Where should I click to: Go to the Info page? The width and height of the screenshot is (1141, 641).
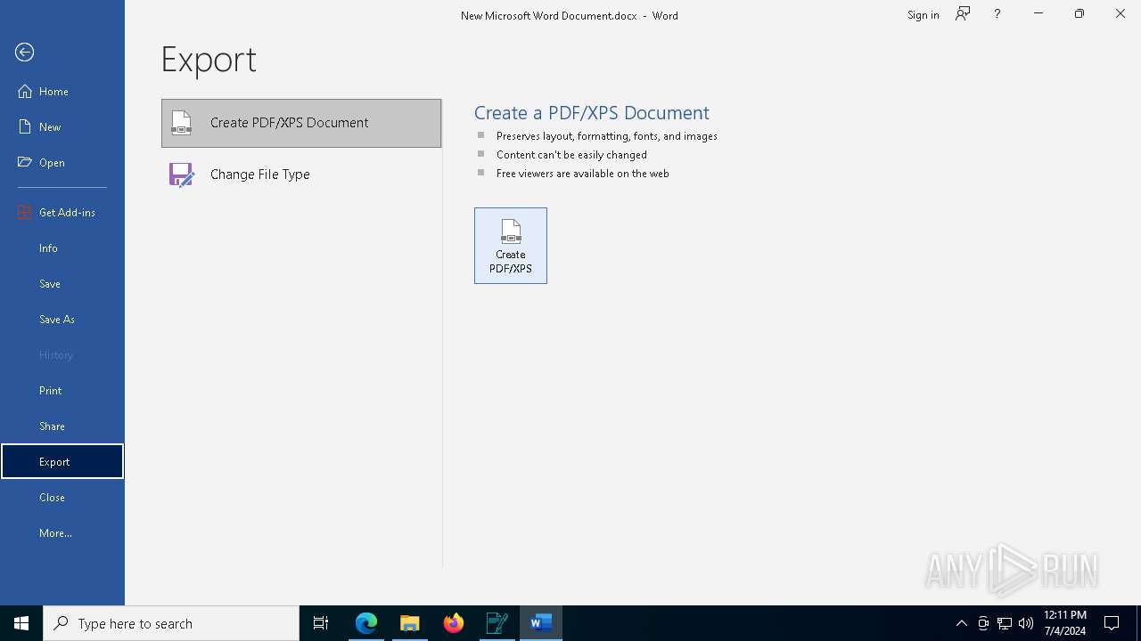(x=62, y=248)
